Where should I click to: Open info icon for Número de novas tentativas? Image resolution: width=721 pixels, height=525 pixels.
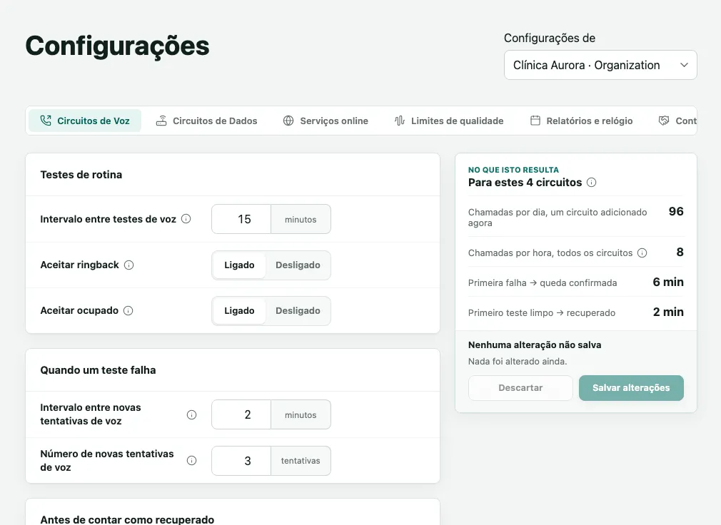click(x=192, y=461)
